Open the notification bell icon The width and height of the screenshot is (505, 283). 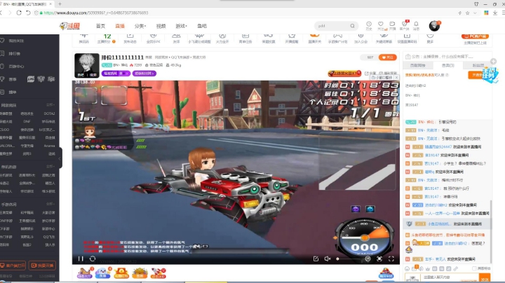point(416,25)
